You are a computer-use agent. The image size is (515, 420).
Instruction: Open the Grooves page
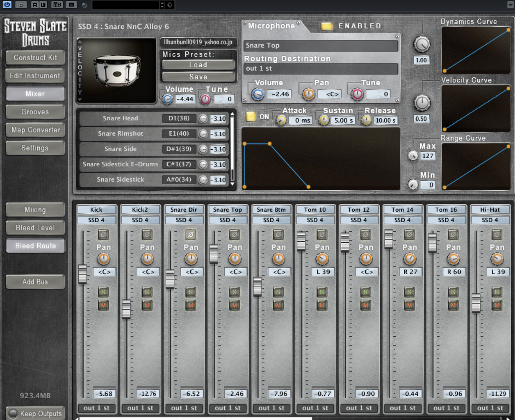35,112
